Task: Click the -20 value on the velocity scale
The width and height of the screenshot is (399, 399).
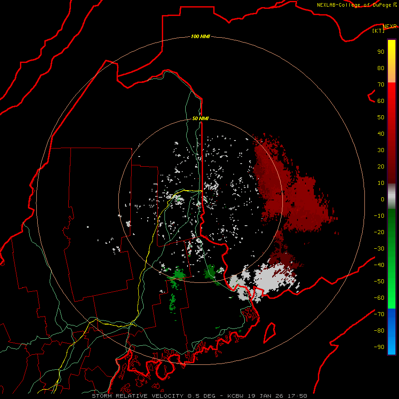Action: (x=379, y=232)
